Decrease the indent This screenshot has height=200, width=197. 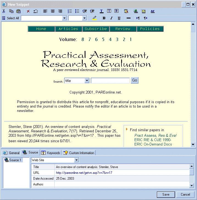(85, 11)
